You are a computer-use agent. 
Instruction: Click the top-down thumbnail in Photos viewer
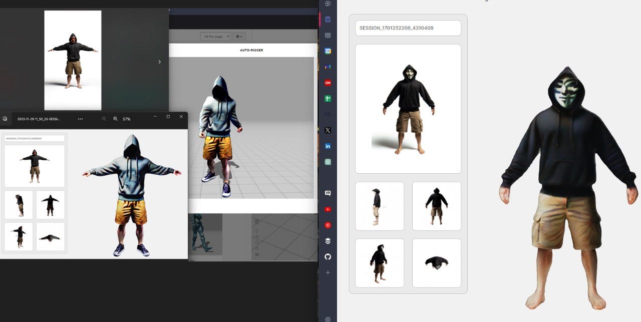(51, 237)
